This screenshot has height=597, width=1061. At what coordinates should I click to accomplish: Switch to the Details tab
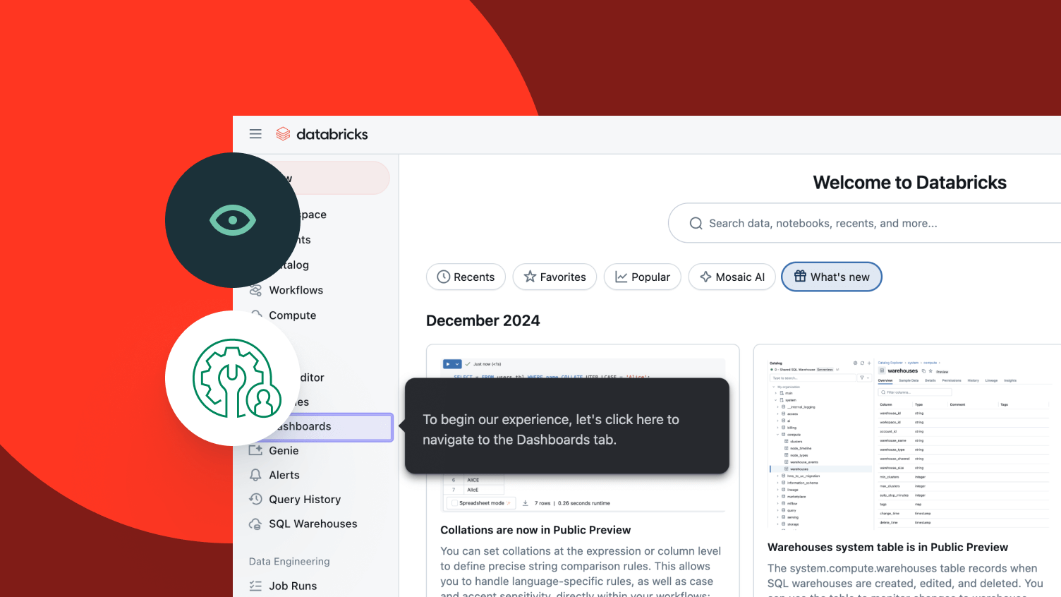point(930,380)
